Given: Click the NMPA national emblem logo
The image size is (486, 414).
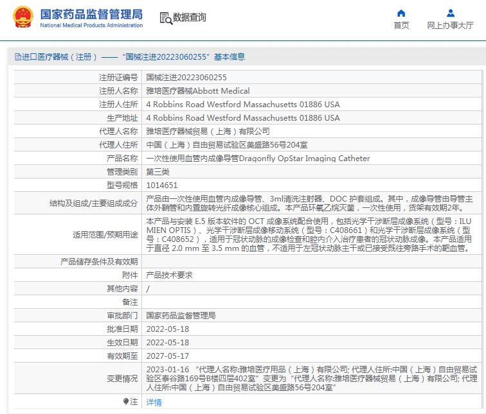Looking at the screenshot, I should point(22,17).
